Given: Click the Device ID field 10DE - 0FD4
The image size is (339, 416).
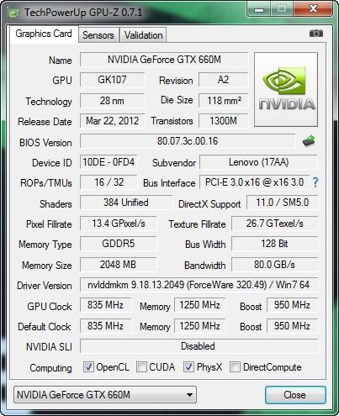Looking at the screenshot, I should (x=109, y=162).
